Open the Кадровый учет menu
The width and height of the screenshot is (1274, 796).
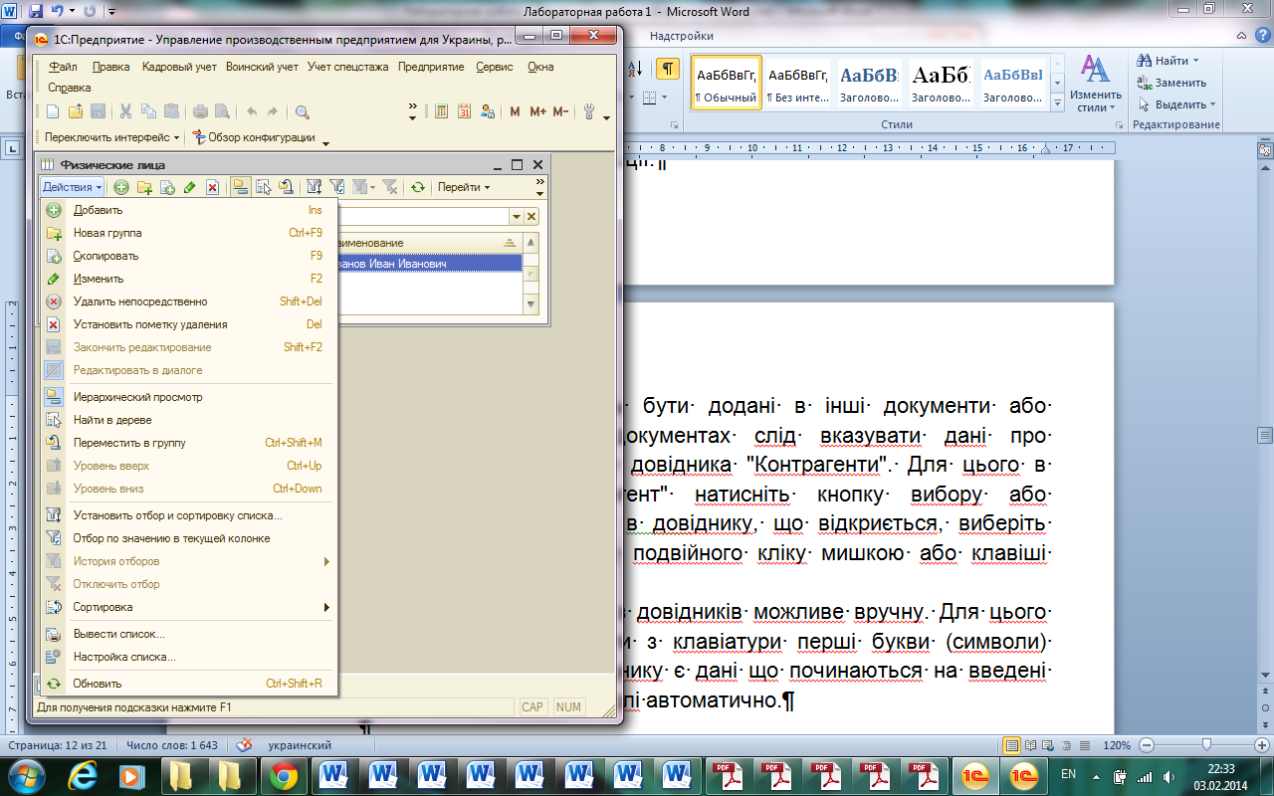[179, 67]
